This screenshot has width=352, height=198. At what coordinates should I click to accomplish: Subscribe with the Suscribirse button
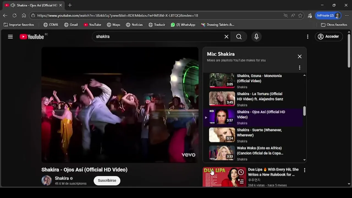[107, 181]
